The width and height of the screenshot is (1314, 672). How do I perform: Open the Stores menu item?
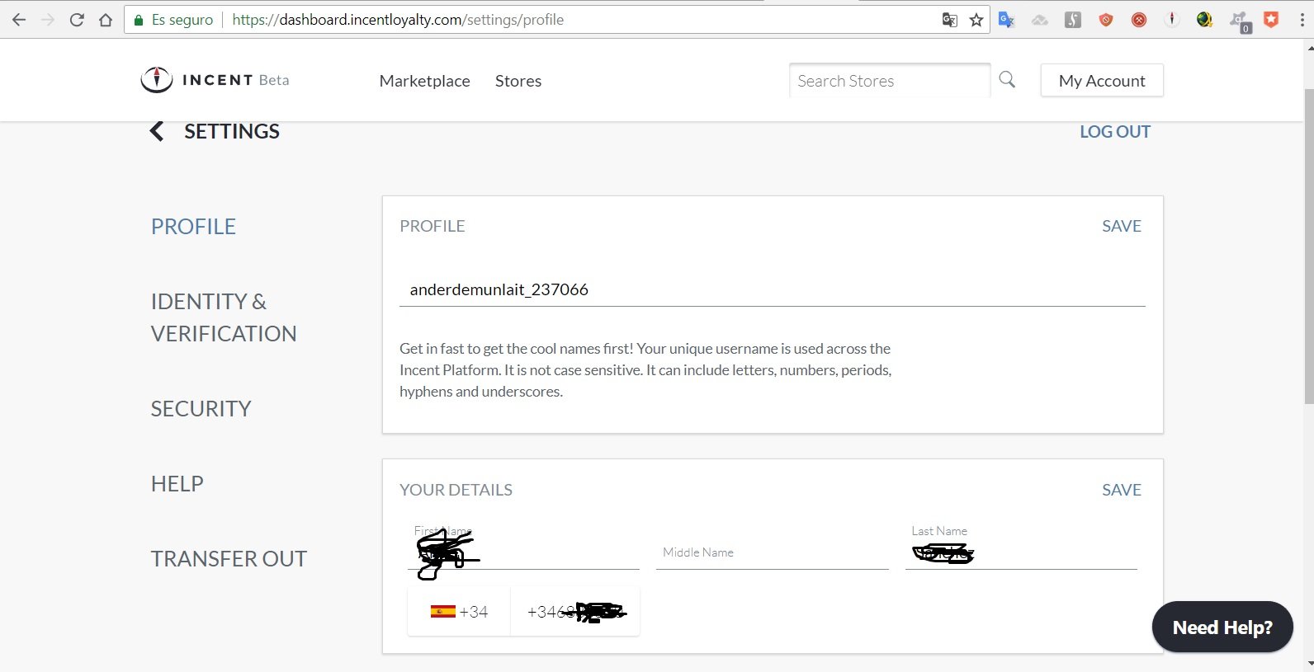pos(518,81)
